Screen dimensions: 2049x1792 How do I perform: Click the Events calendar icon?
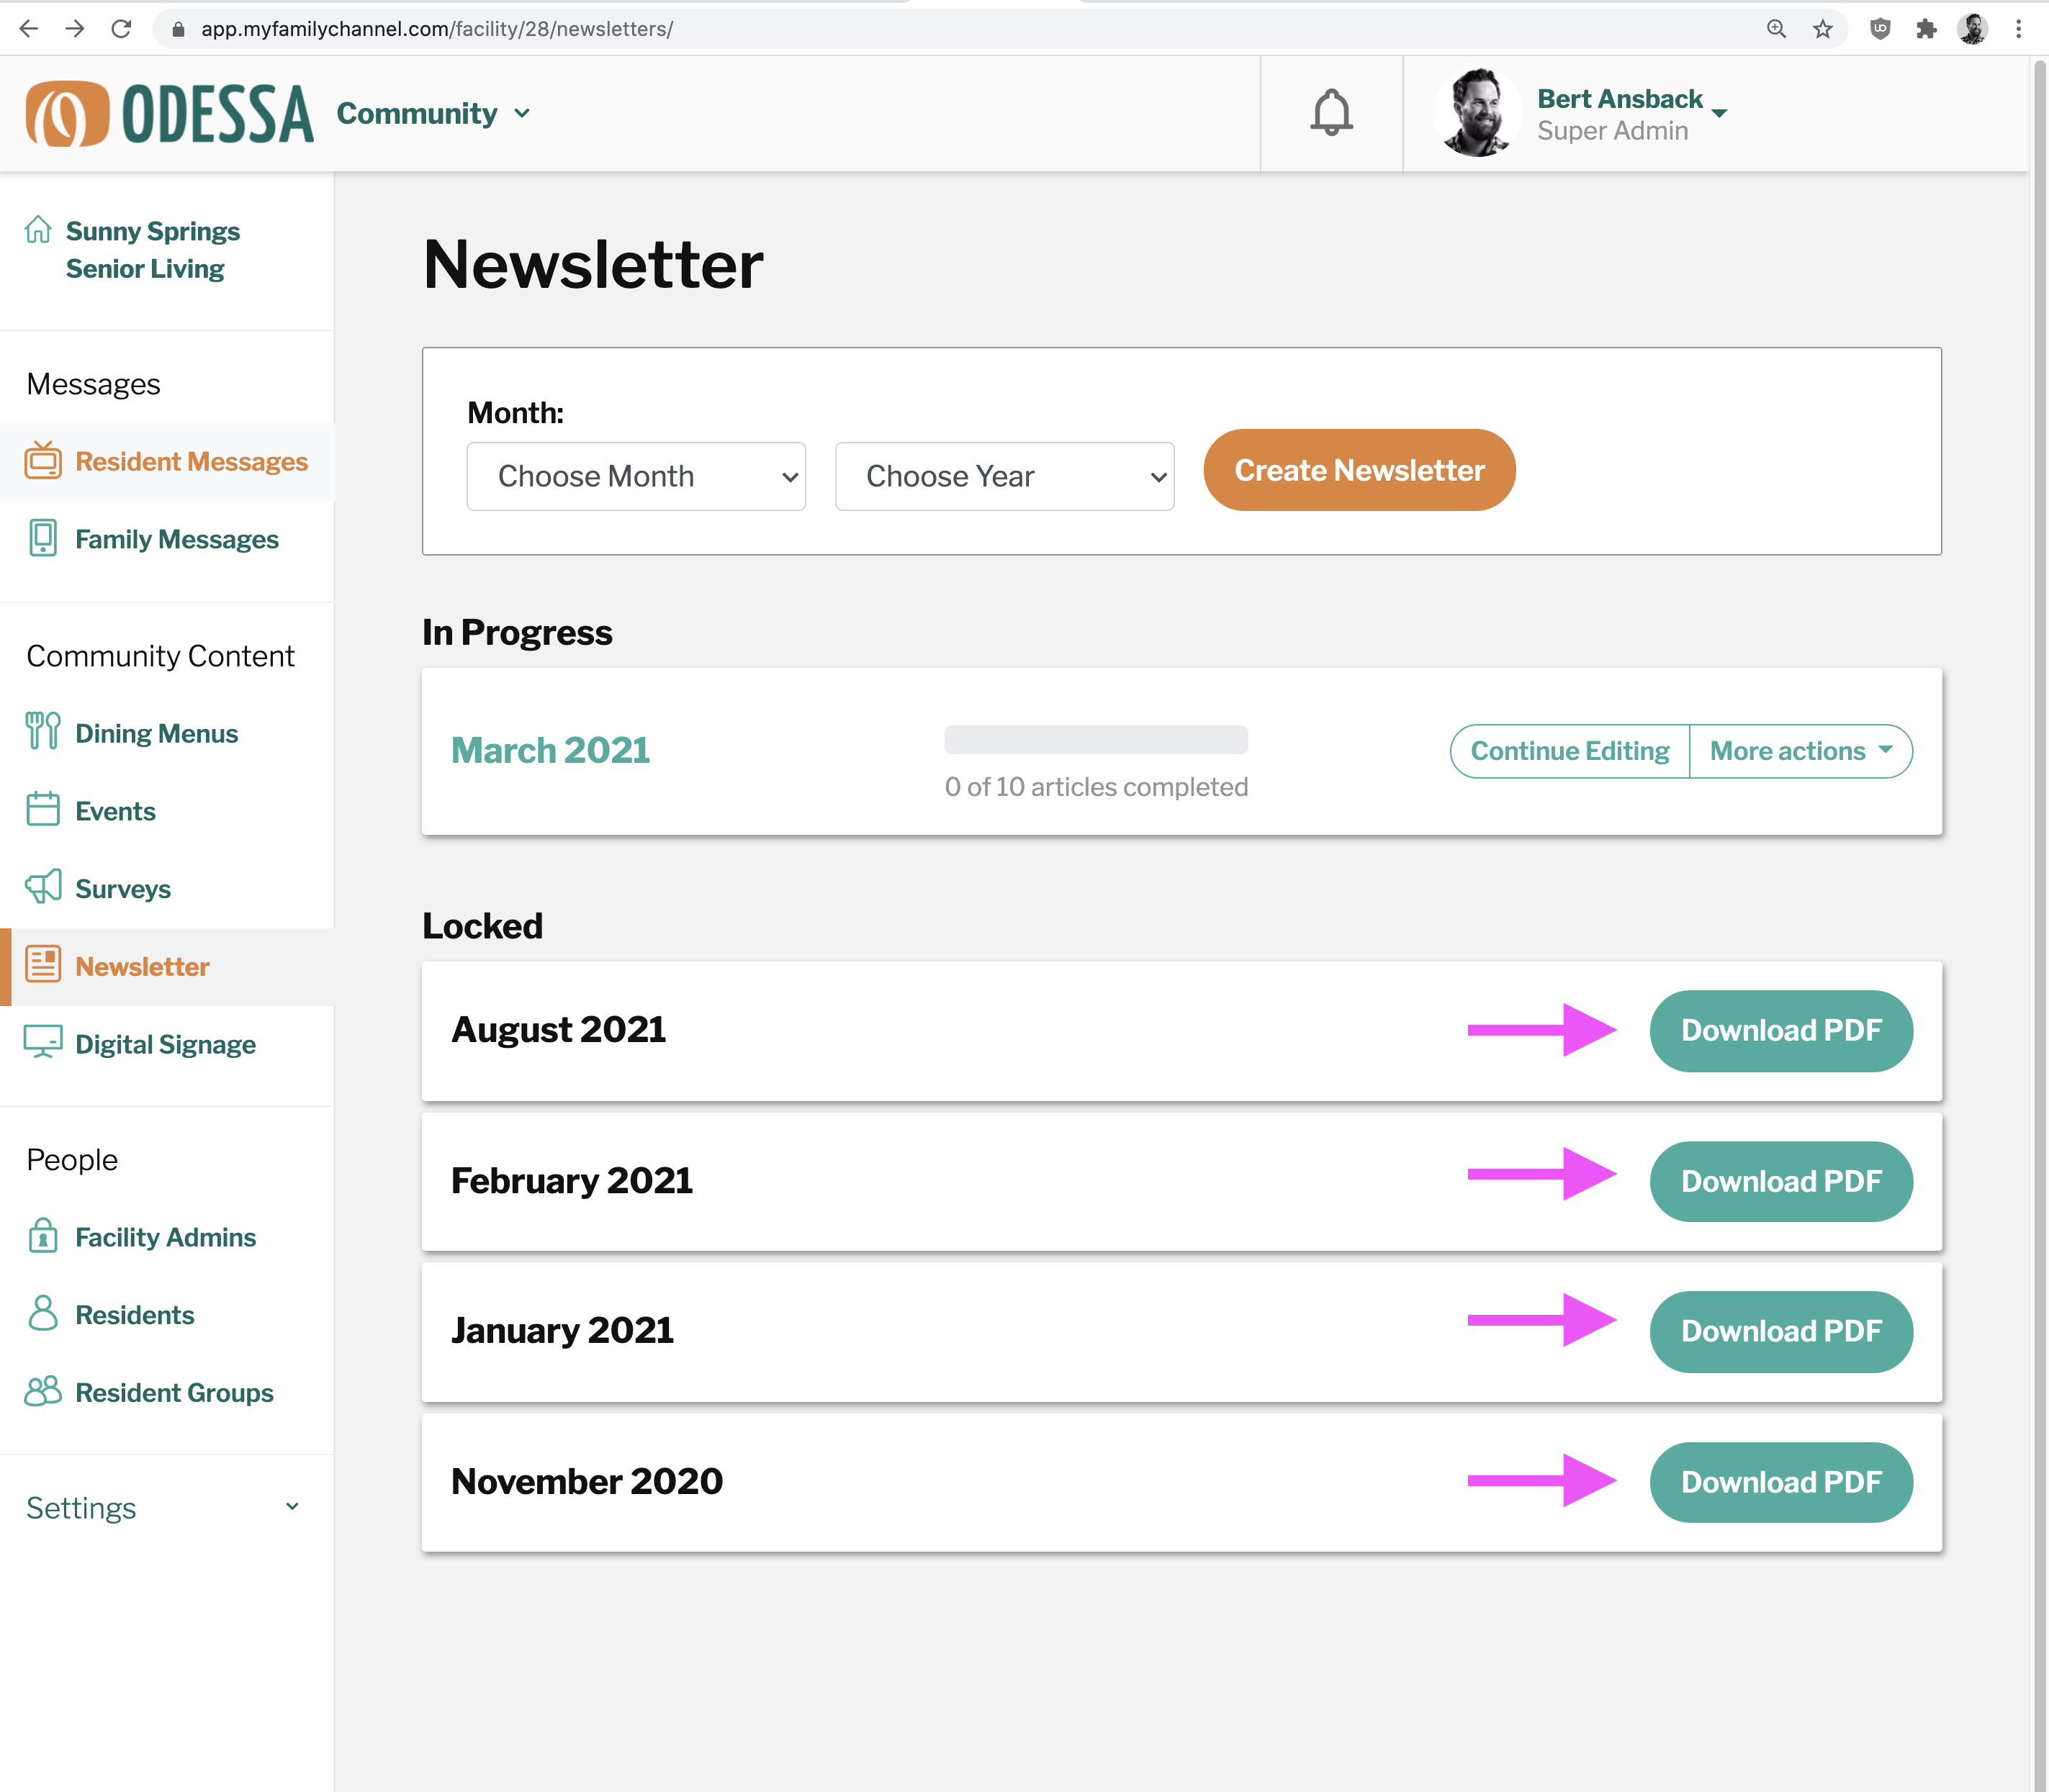pos(43,809)
